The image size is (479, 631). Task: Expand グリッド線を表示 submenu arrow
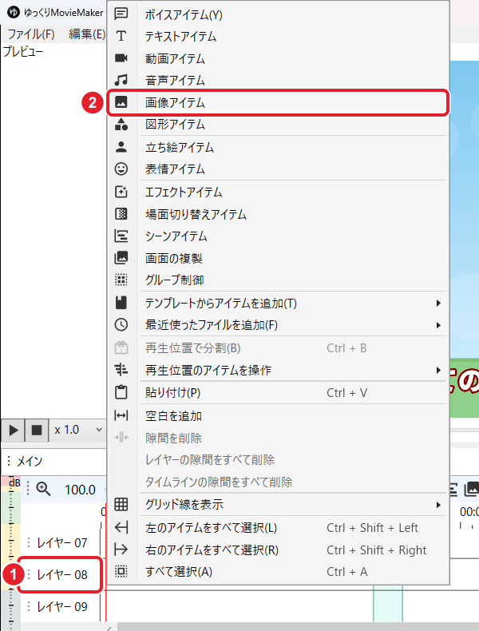coord(438,505)
